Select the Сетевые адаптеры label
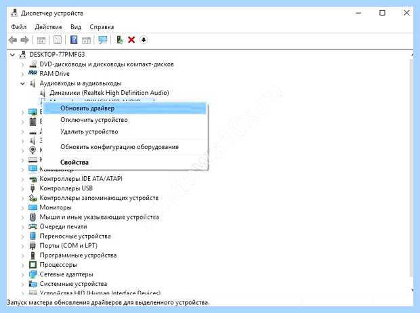 click(66, 274)
